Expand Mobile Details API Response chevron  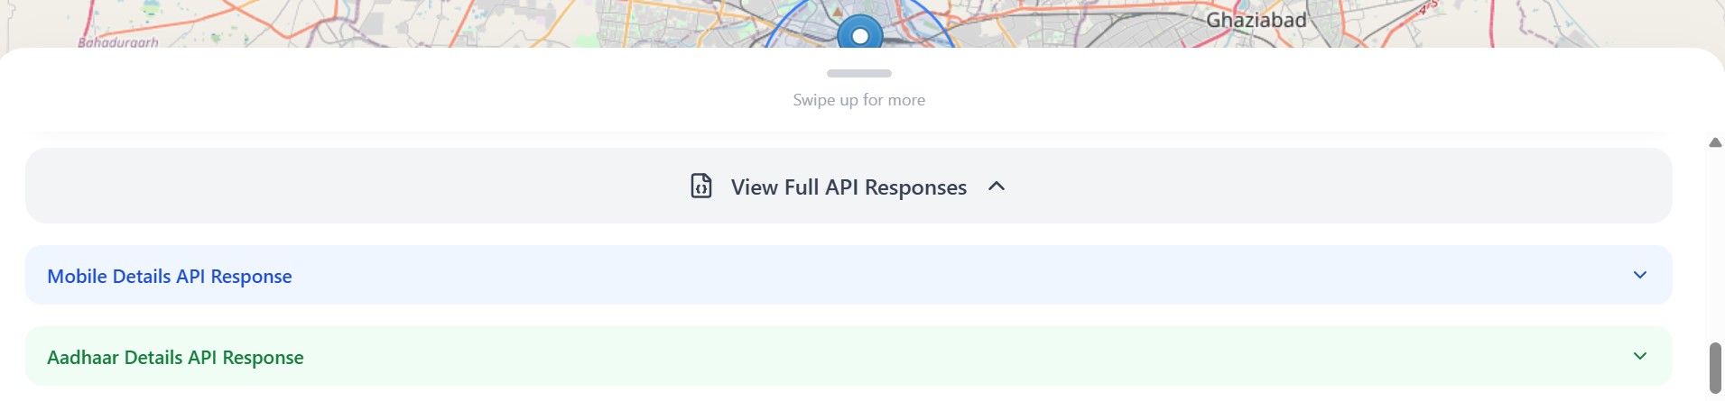[1639, 275]
